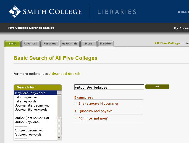Choose 'Title begins with' search option
This screenshot has height=143, width=189.
[x=27, y=97]
